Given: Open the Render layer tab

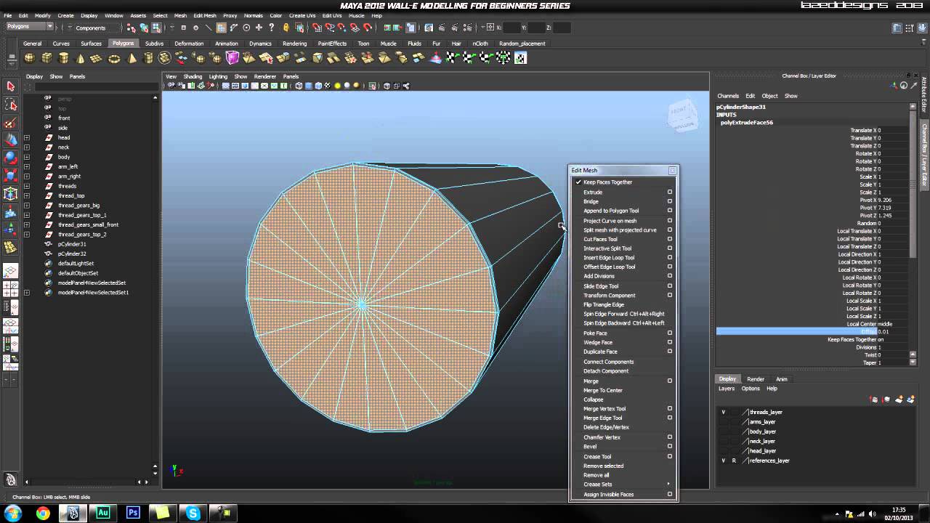Looking at the screenshot, I should pyautogui.click(x=756, y=379).
